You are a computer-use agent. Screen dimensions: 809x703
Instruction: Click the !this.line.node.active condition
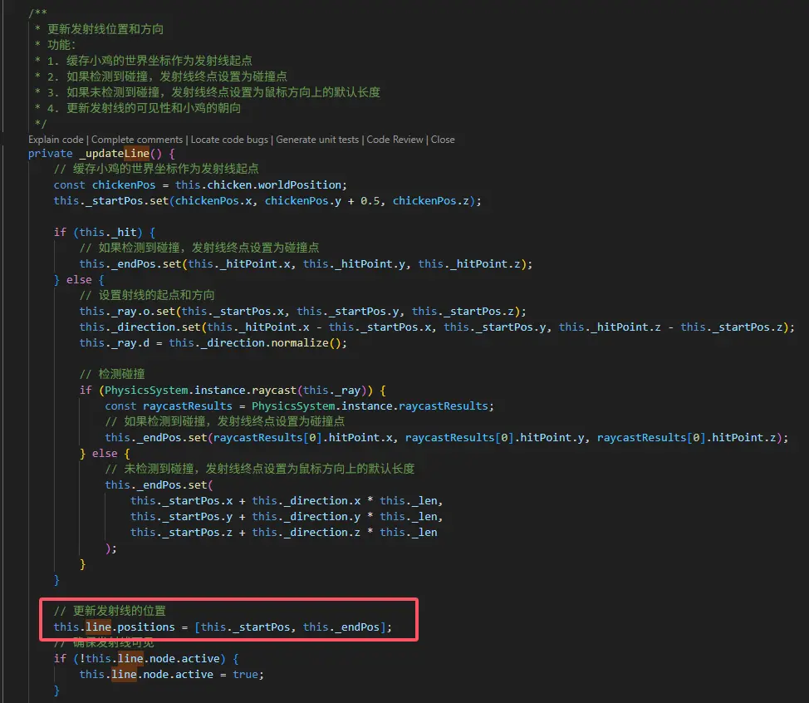tap(150, 659)
